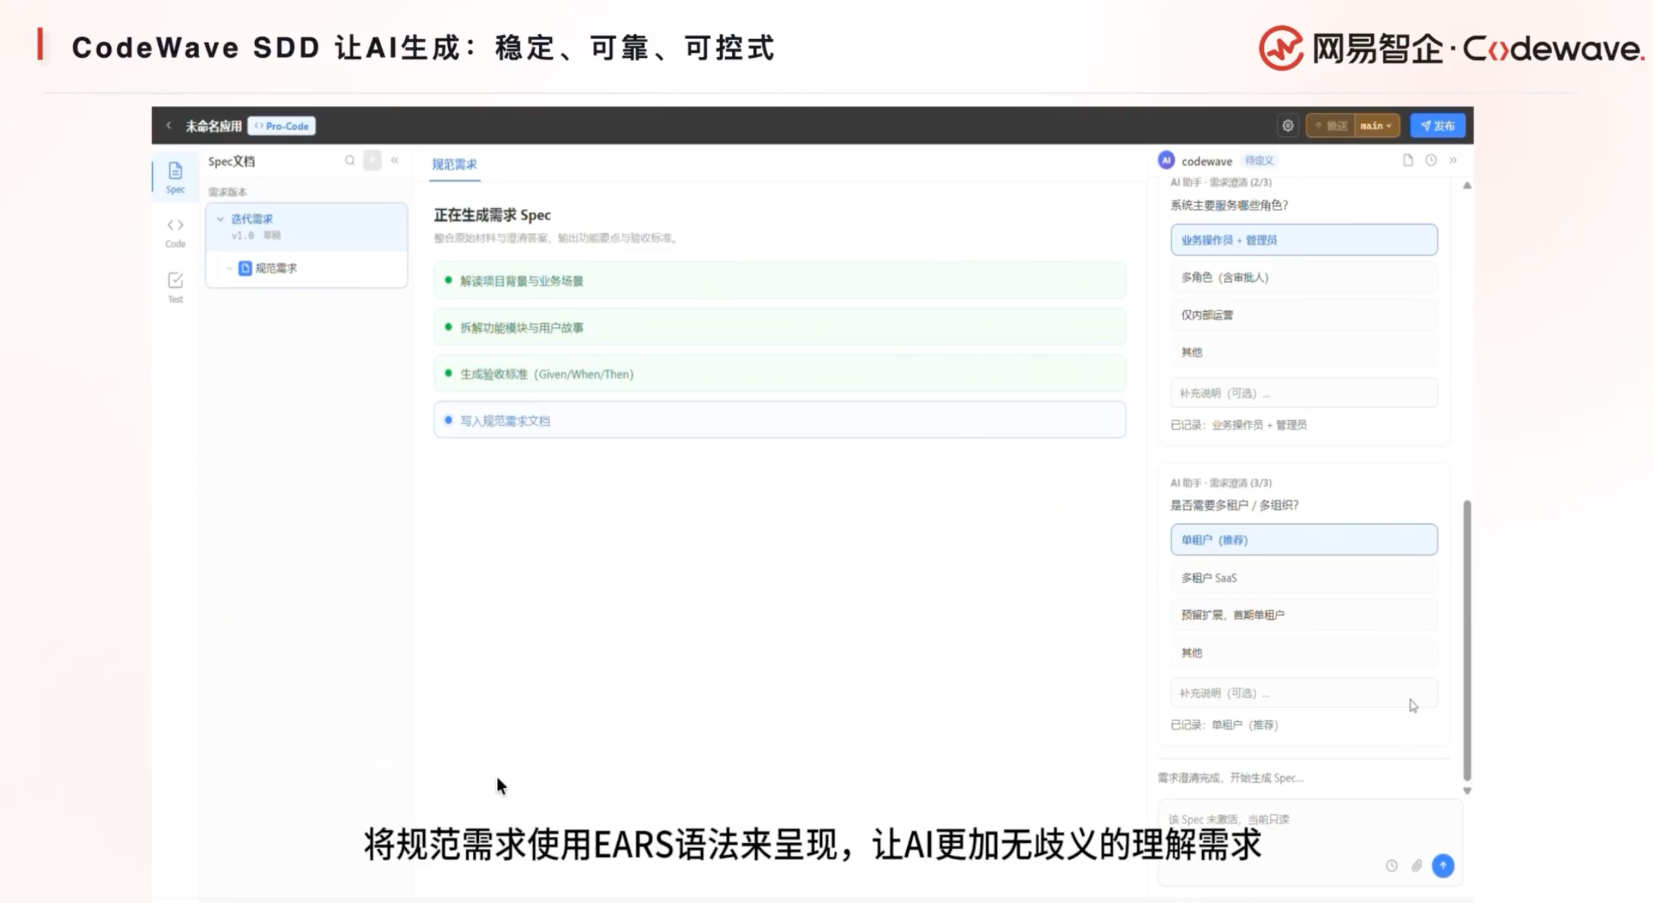Select role option 其他 under 系统主要服务哪些角色
Image resolution: width=1653 pixels, height=903 pixels.
[x=1303, y=352]
